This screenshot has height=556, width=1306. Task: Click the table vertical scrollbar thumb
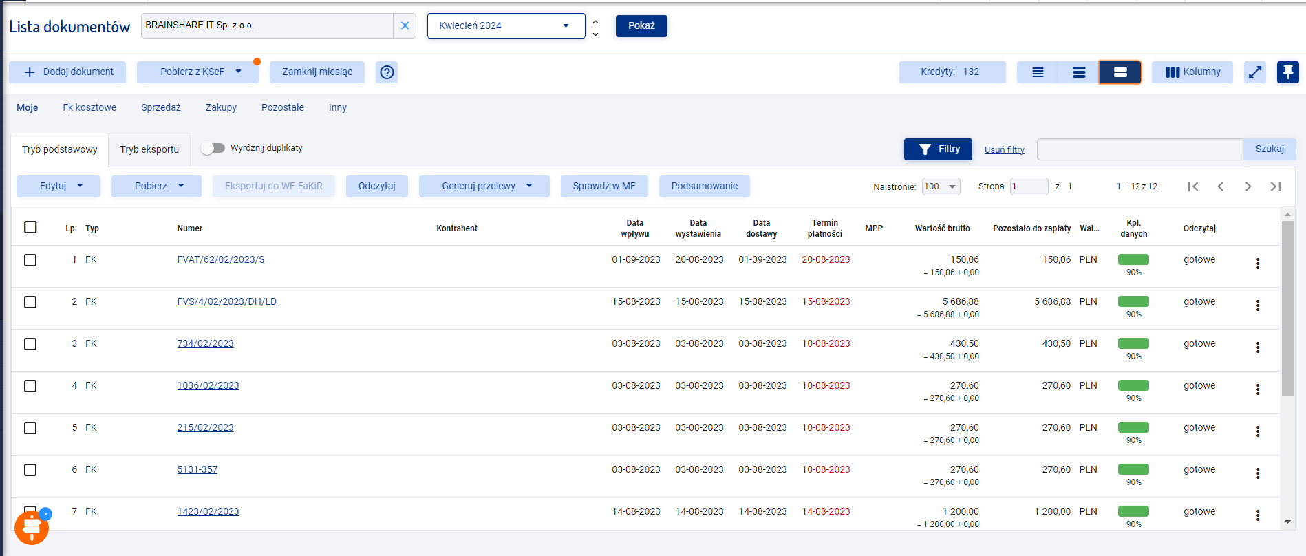pos(1287,308)
